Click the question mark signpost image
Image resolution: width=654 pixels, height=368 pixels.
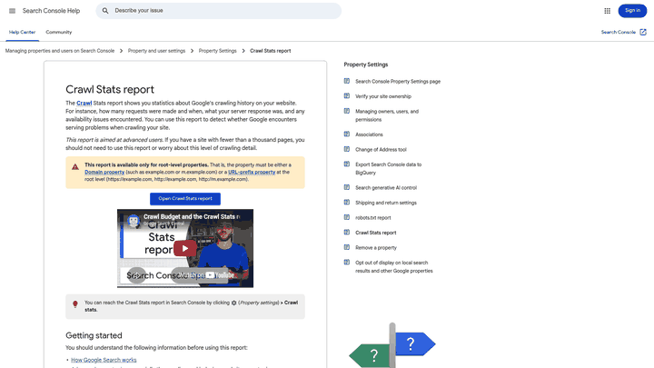(392, 345)
